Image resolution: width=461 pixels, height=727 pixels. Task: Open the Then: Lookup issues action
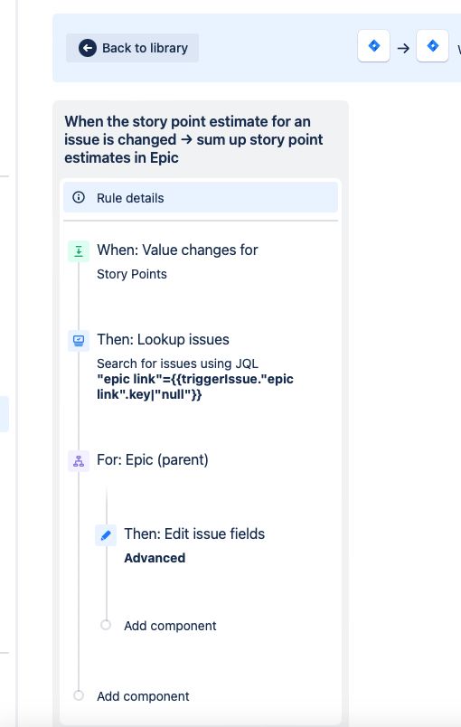click(x=163, y=339)
